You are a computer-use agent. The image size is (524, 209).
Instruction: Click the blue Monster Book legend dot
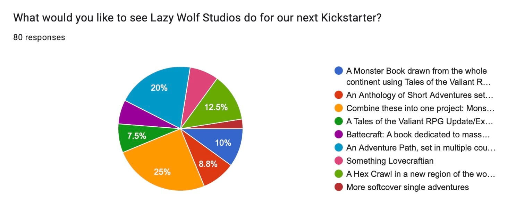(x=339, y=71)
